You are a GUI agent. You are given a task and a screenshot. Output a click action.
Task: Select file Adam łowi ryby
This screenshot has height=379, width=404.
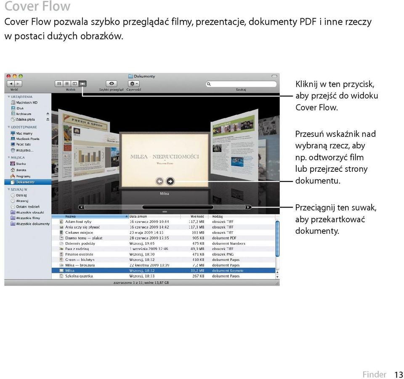[x=163, y=222]
